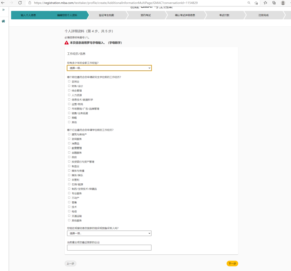Go to home via house icon

pos(3,21)
